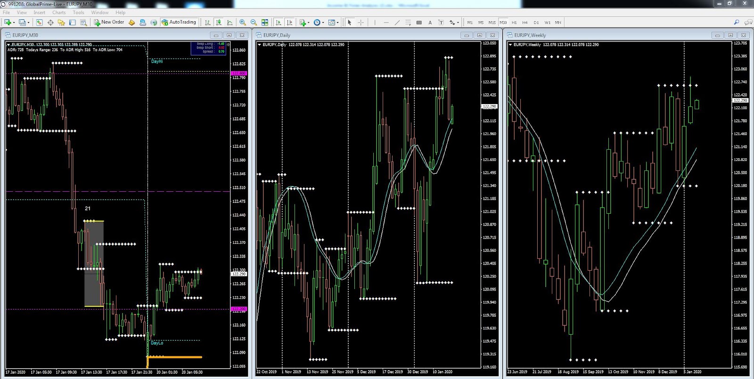754x379 pixels.
Task: Open the File menu
Action: 7,12
